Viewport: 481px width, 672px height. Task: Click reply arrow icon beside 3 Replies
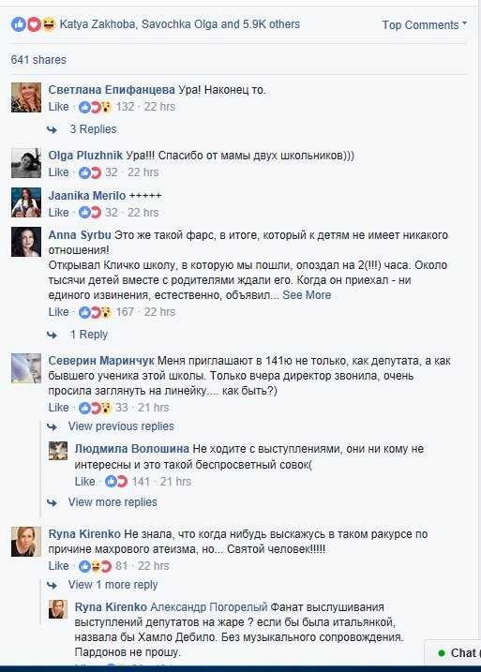coord(52,129)
